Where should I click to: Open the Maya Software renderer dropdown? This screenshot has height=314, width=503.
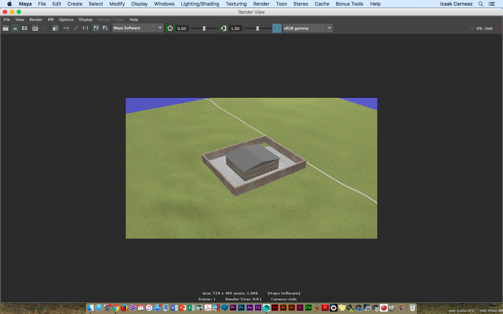coord(160,28)
